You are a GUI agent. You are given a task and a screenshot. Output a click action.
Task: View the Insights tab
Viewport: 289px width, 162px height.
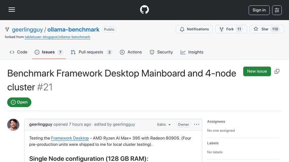click(192, 52)
